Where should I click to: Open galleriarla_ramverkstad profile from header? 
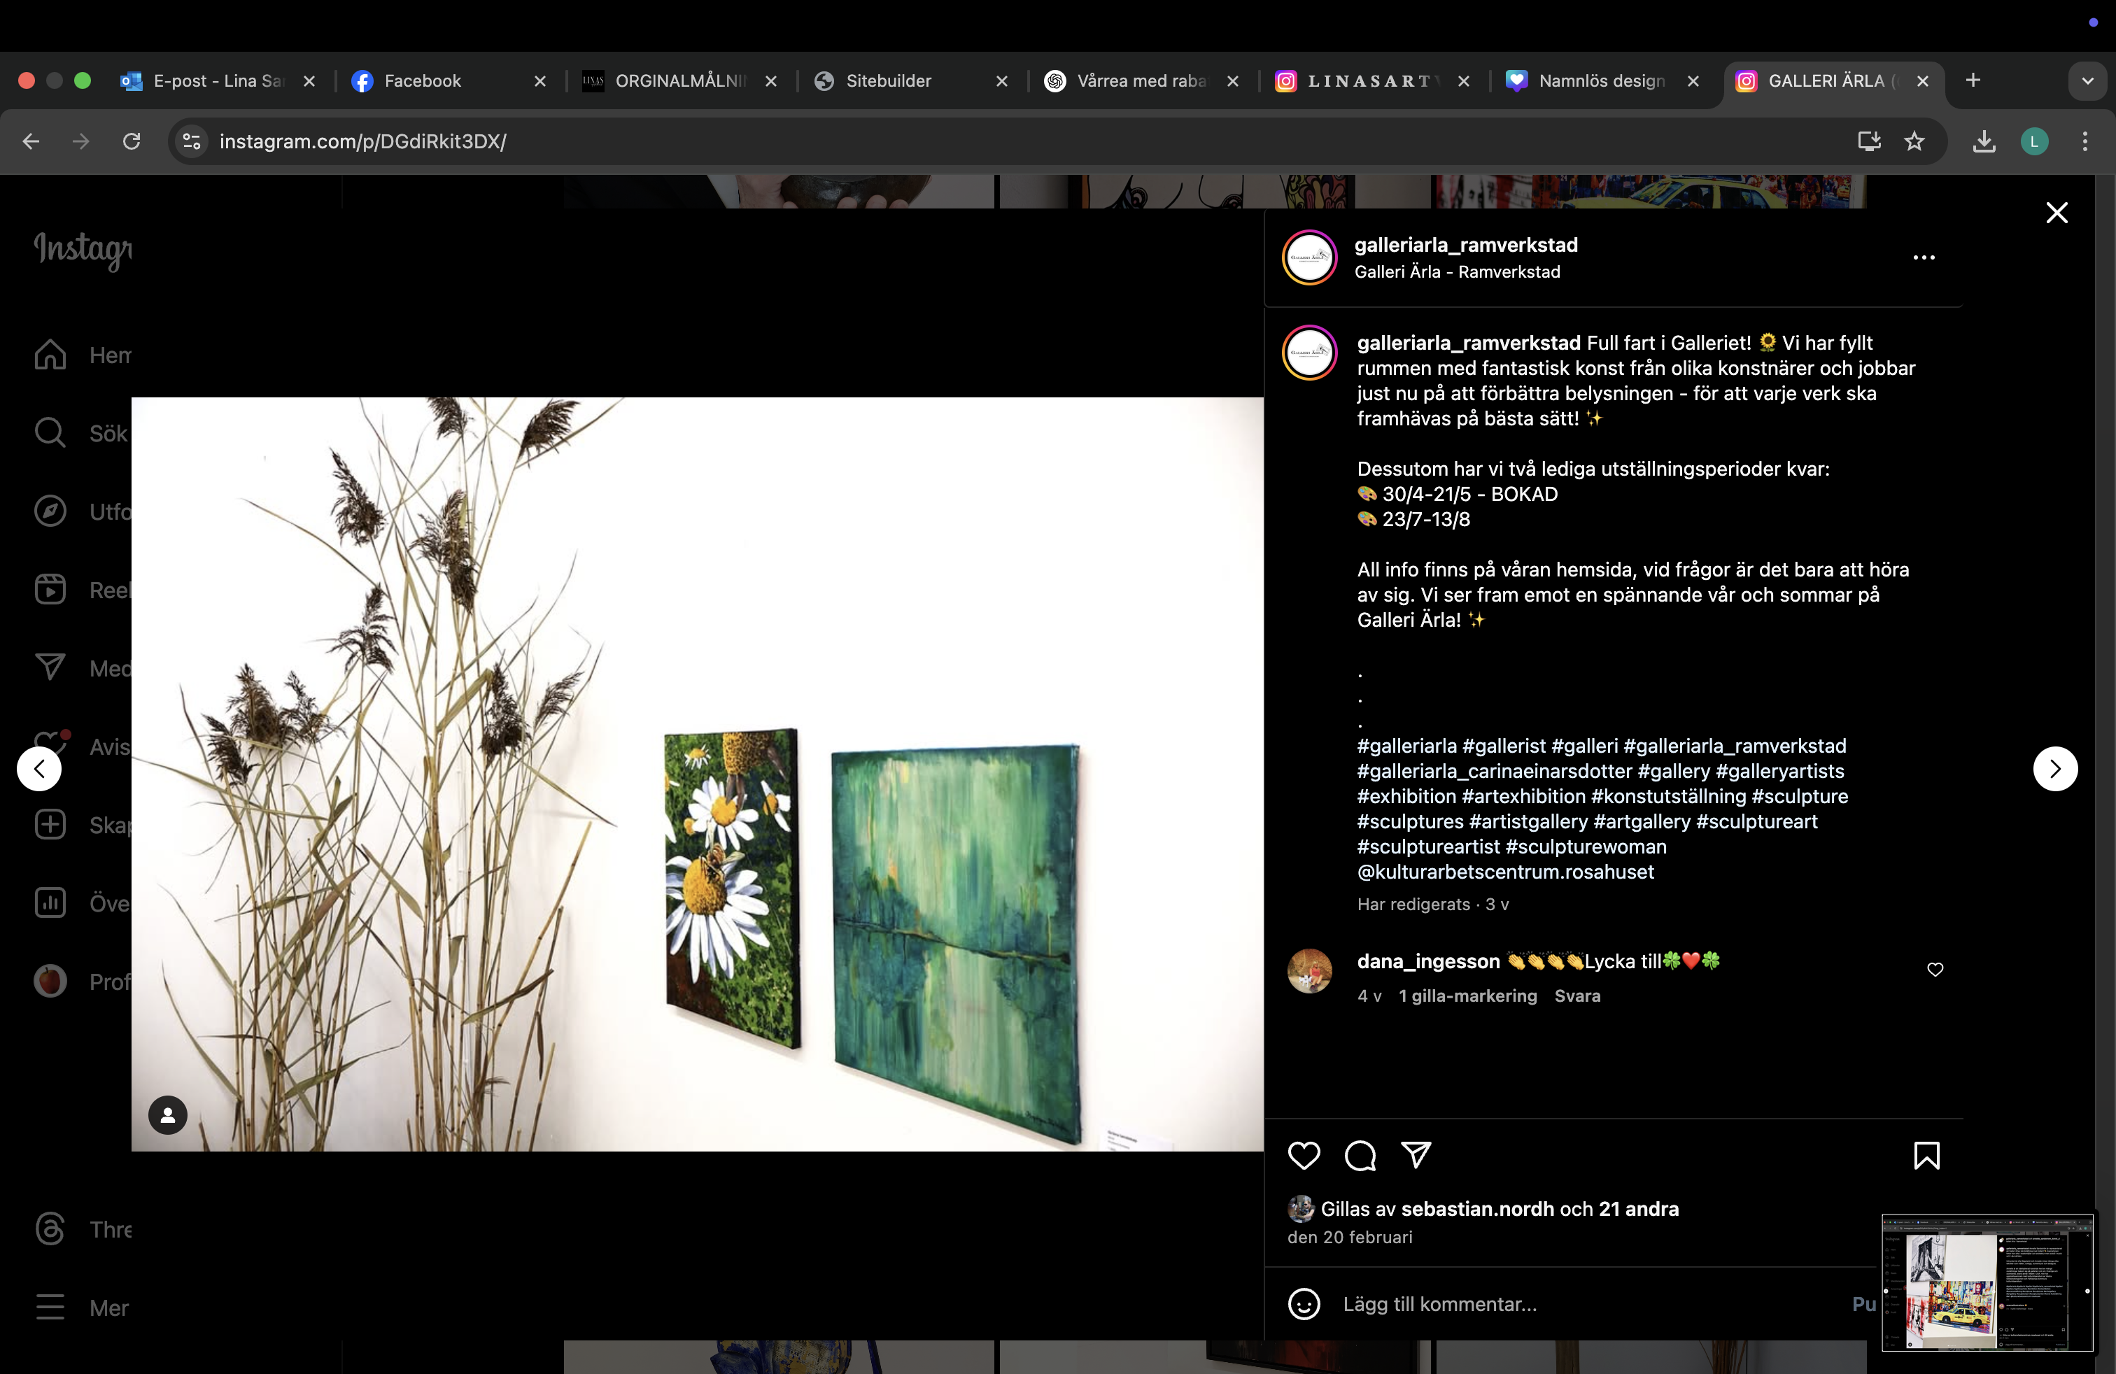[1466, 246]
